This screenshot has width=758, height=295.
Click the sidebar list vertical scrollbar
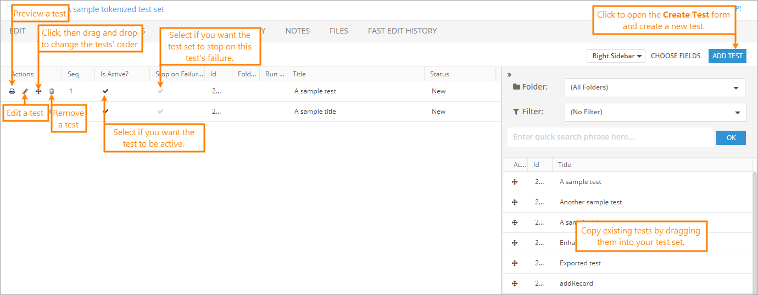(x=754, y=231)
